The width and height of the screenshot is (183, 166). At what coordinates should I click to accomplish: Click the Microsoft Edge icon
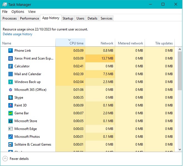click(x=11, y=129)
